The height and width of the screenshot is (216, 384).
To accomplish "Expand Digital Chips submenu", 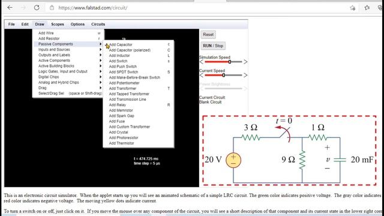I will point(68,77).
